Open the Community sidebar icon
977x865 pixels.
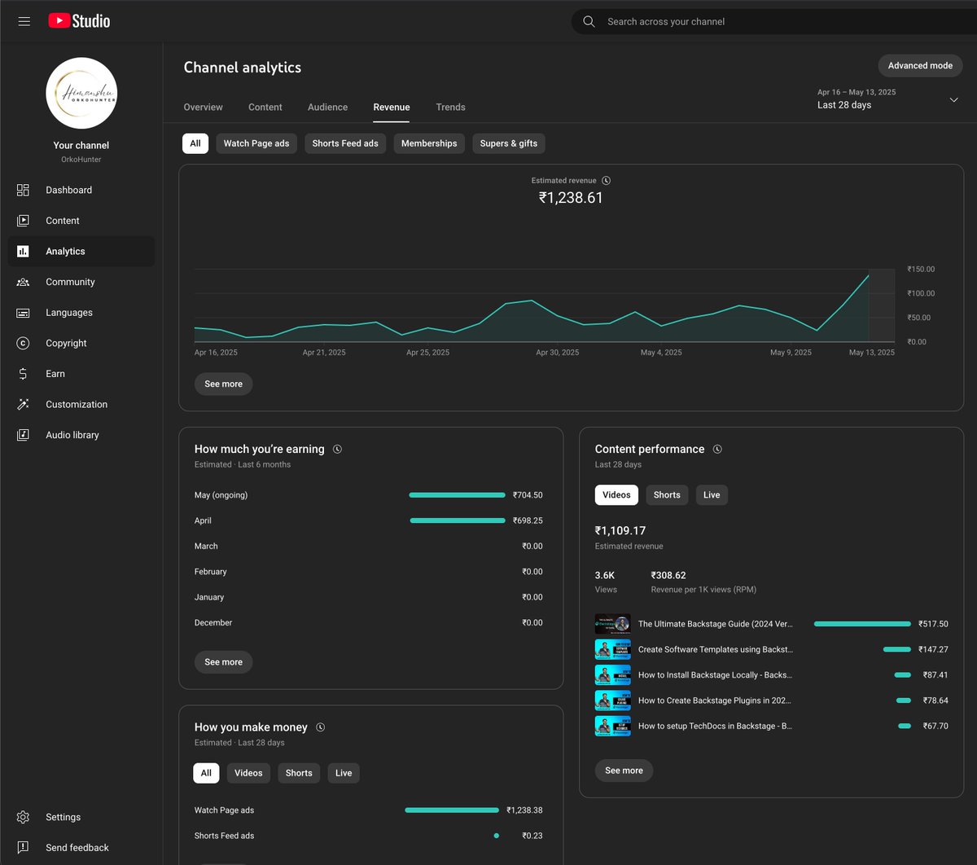pyautogui.click(x=23, y=282)
